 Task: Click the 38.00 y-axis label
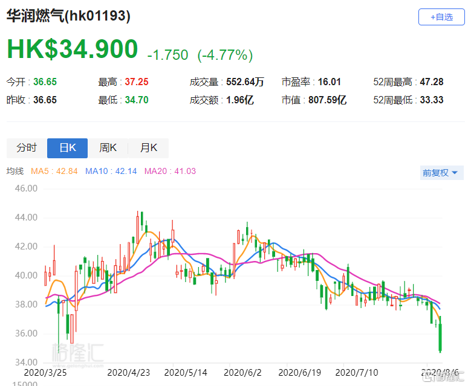tap(26, 304)
